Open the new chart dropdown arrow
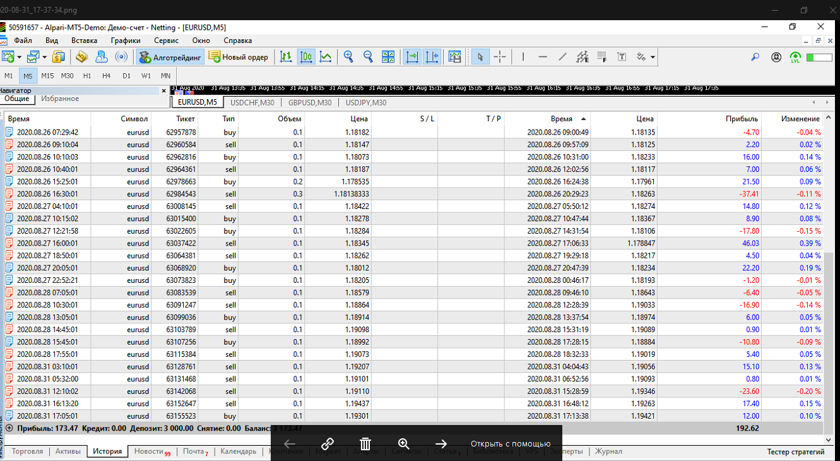This screenshot has width=840, height=461. tap(20, 57)
